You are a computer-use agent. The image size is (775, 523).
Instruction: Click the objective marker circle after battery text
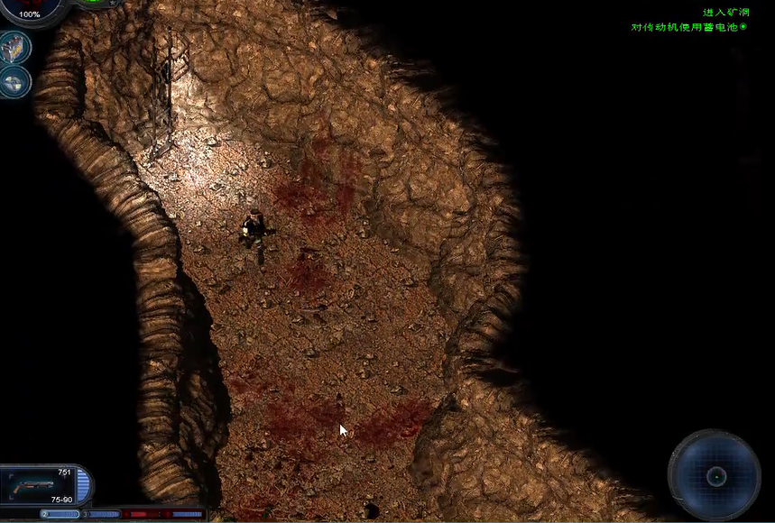pyautogui.click(x=743, y=27)
